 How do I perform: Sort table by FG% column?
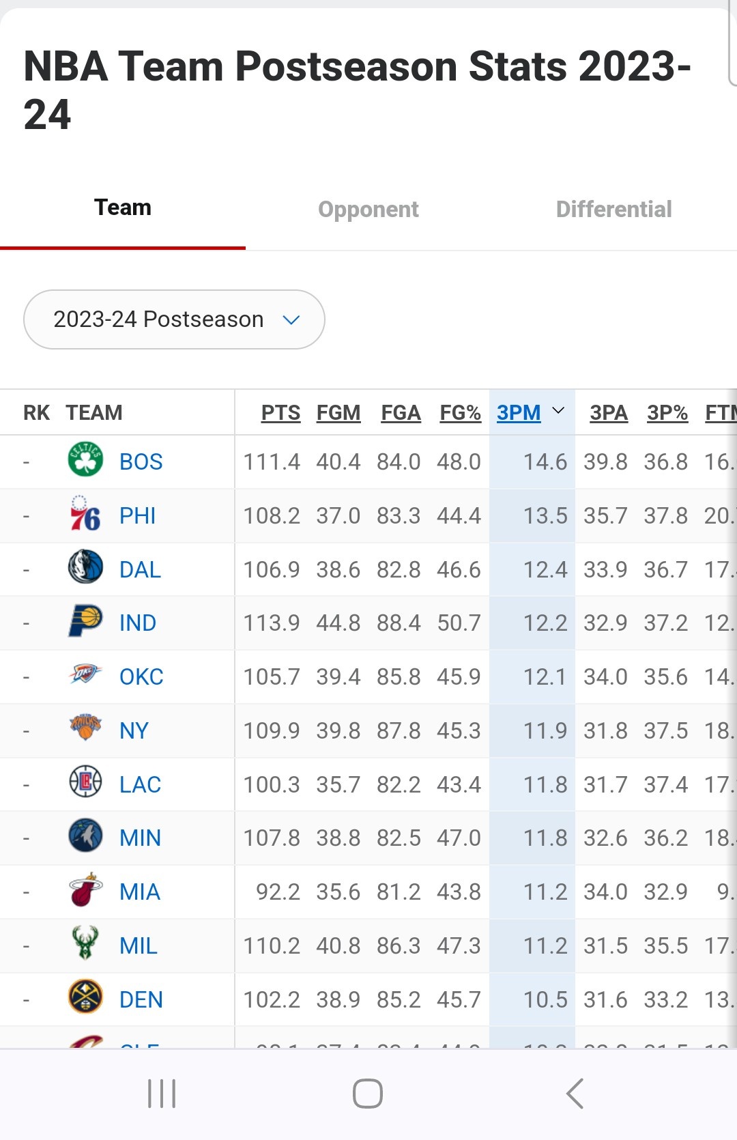pos(460,412)
